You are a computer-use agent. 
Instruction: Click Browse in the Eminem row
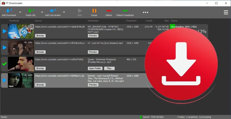pyautogui.click(x=40, y=85)
